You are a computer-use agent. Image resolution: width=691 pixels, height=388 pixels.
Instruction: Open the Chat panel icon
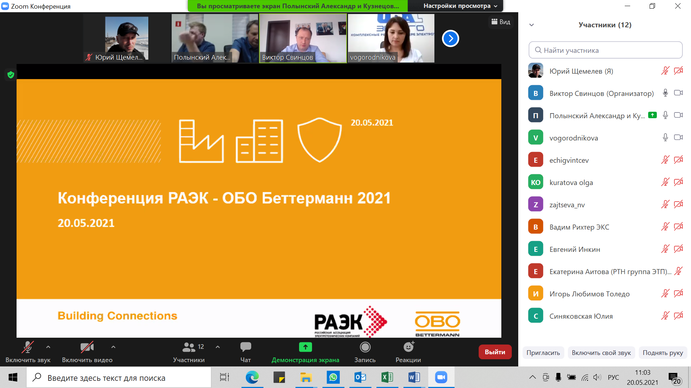(245, 347)
